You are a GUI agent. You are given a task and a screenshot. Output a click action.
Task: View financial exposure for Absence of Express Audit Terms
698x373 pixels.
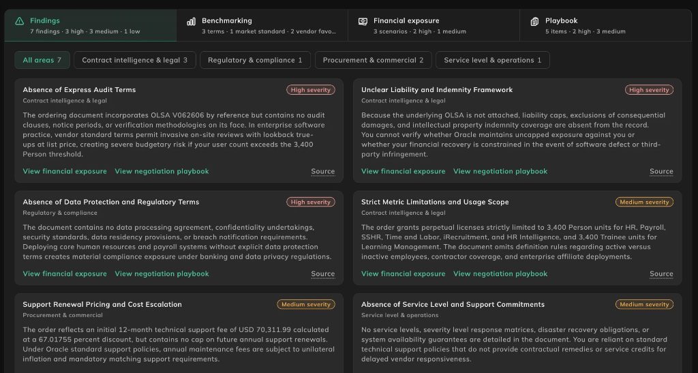(65, 171)
